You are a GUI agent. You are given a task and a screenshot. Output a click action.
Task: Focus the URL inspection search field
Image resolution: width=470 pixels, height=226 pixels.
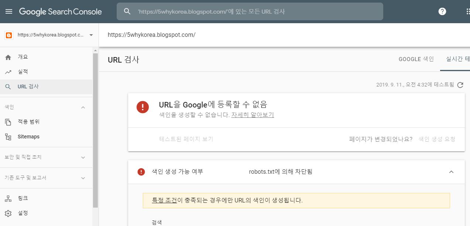click(x=250, y=11)
